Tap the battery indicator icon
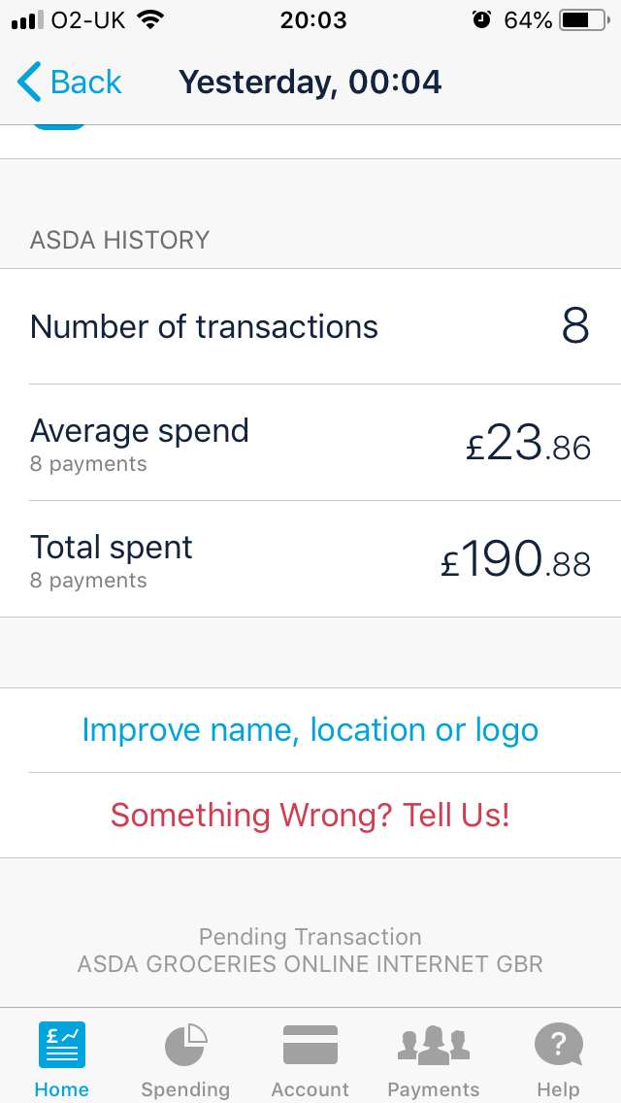Viewport: 621px width, 1103px height. (582, 19)
